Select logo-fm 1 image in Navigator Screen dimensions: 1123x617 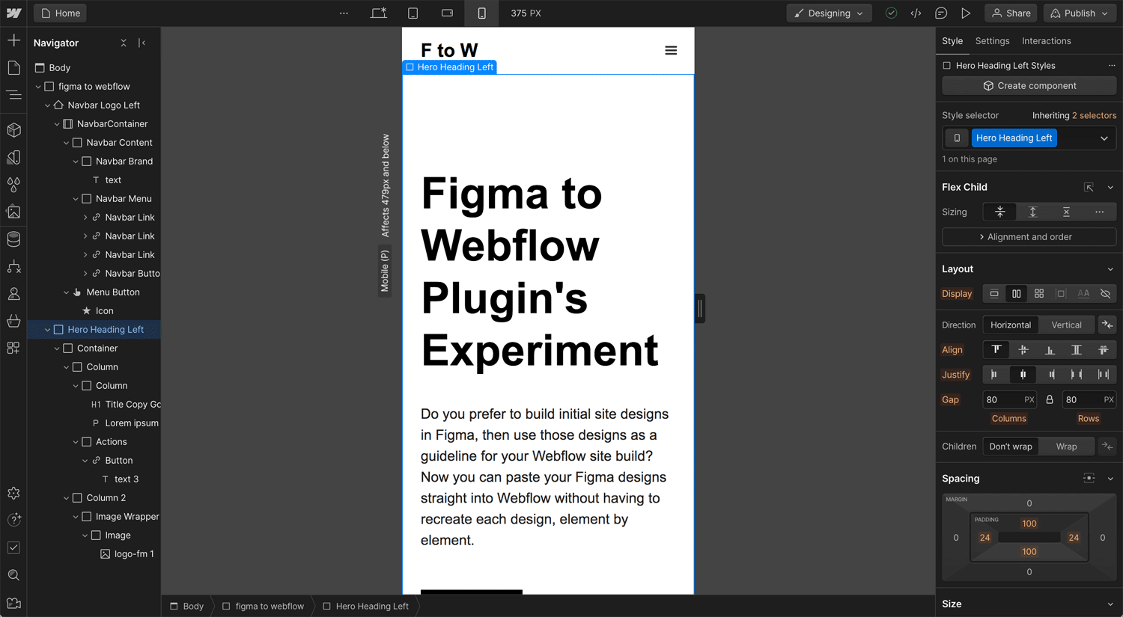(134, 554)
